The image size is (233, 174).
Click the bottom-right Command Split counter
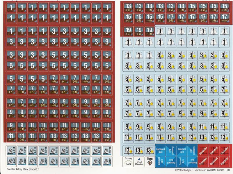click(x=192, y=161)
